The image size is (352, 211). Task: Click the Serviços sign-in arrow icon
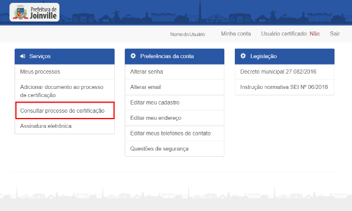23,56
